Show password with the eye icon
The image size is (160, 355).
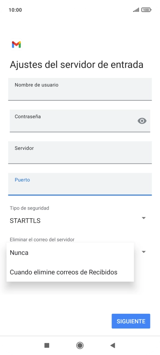click(x=142, y=121)
